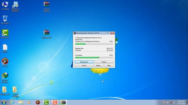Click the 00:01:03 time left value
Viewport: 188px width, 105px height.
(x=110, y=50)
